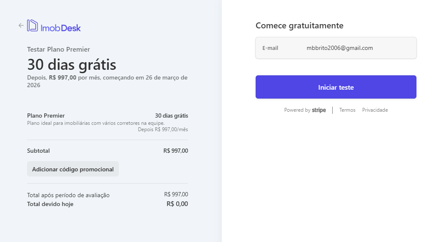This screenshot has width=441, height=242.
Task: Click the ImobDesk logo icon
Action: pyautogui.click(x=33, y=25)
